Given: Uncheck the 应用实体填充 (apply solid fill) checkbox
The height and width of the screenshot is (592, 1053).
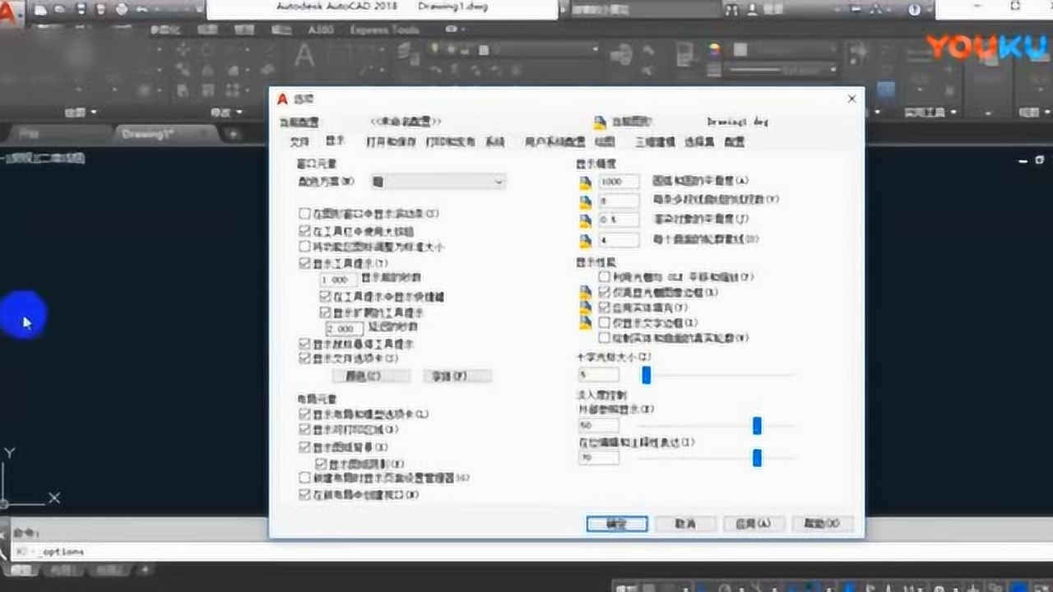Looking at the screenshot, I should pos(605,307).
